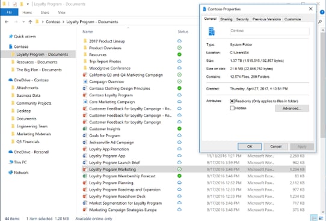The image size is (326, 221).
Task: Go up one level with up arrow
Action: (x=30, y=22)
